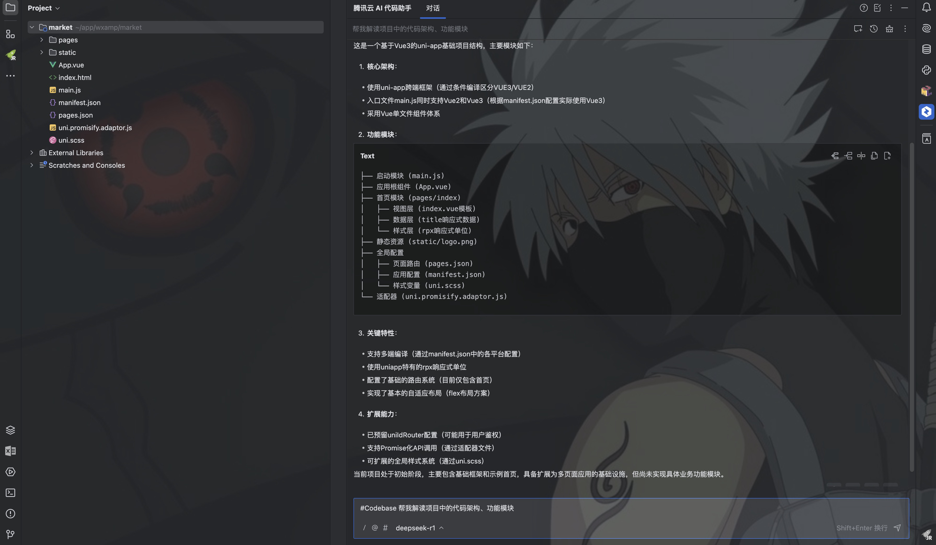
Task: Open the Database tool window
Action: tap(926, 49)
